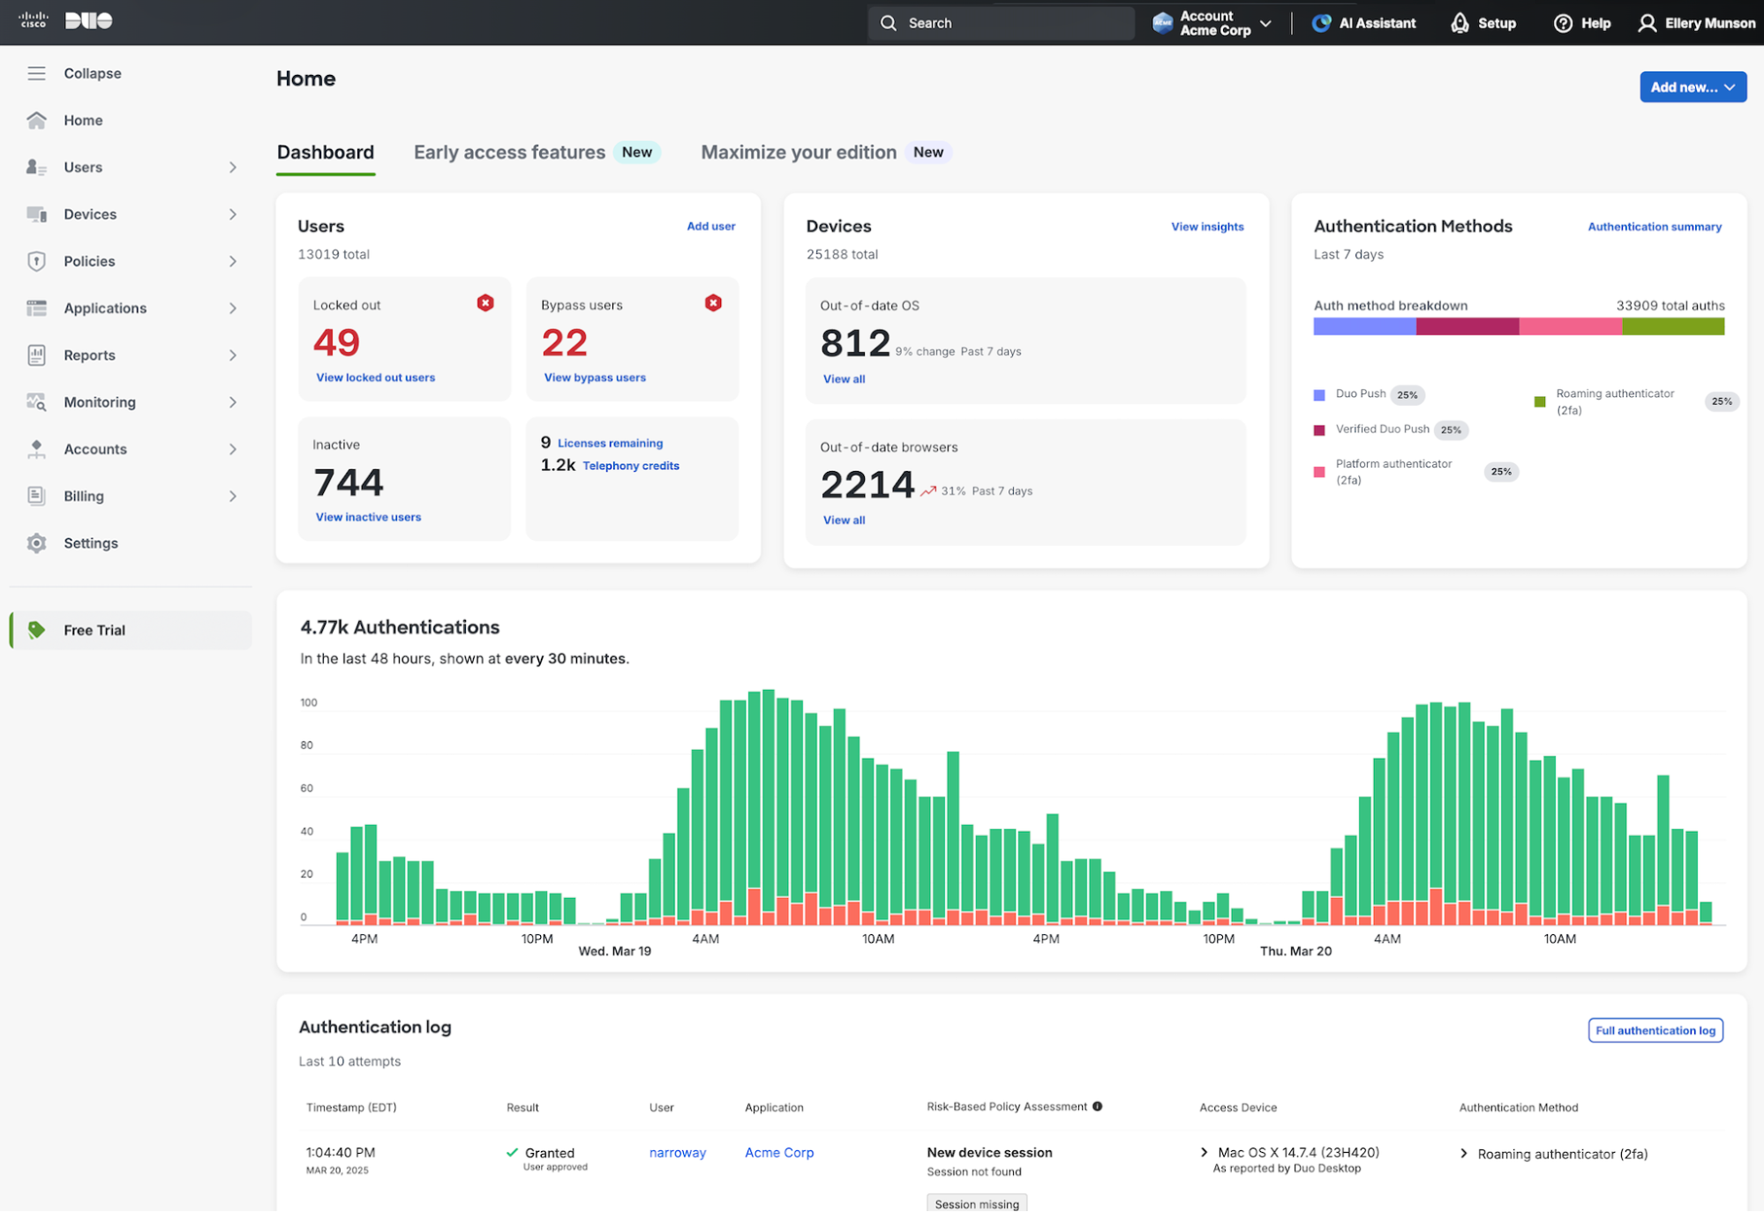1764x1212 pixels.
Task: Select the Settings label in the sidebar
Action: (91, 543)
